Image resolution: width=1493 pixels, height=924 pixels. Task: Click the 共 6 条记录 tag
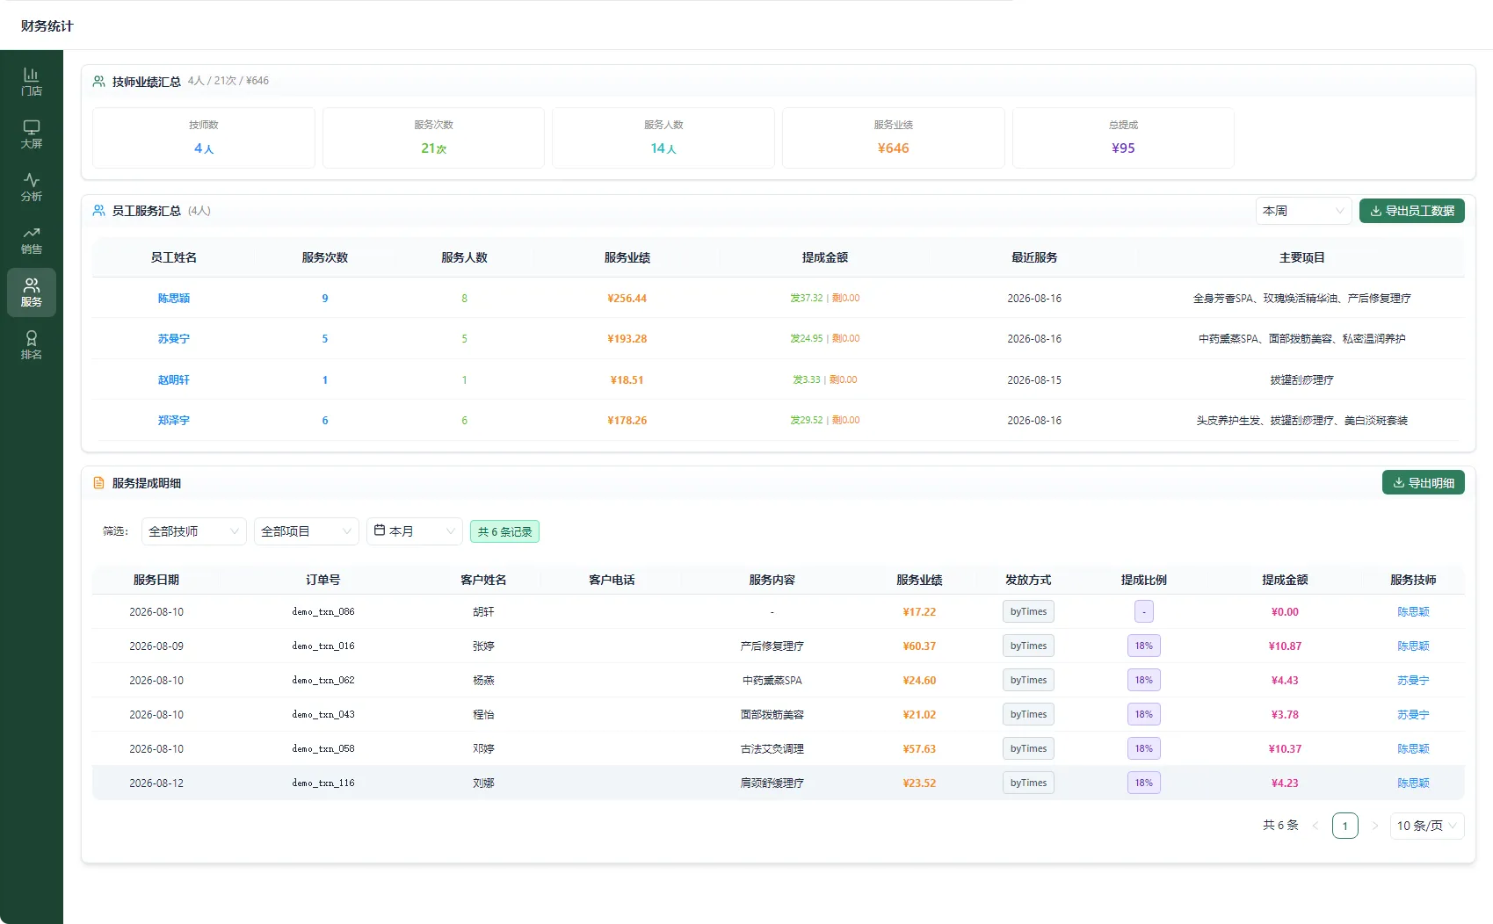tap(504, 531)
